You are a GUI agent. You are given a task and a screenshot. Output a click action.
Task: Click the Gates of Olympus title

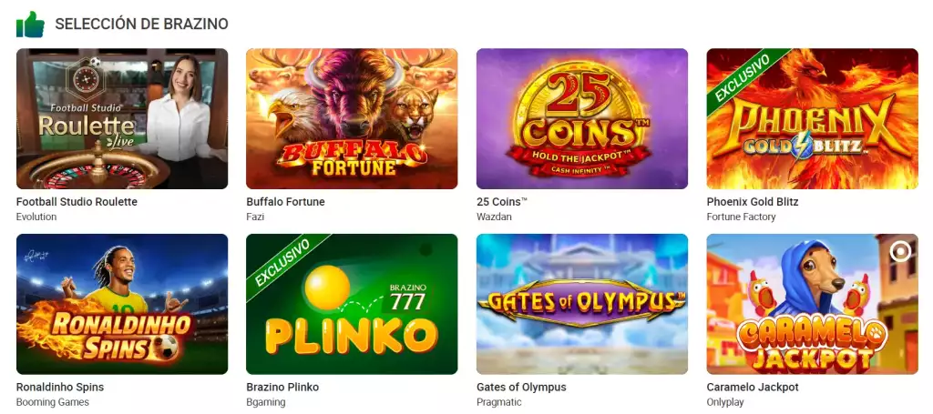point(521,388)
